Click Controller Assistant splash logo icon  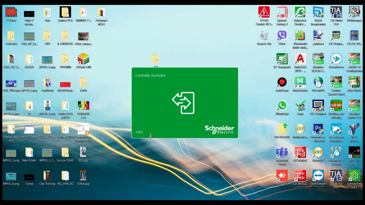[x=183, y=103]
